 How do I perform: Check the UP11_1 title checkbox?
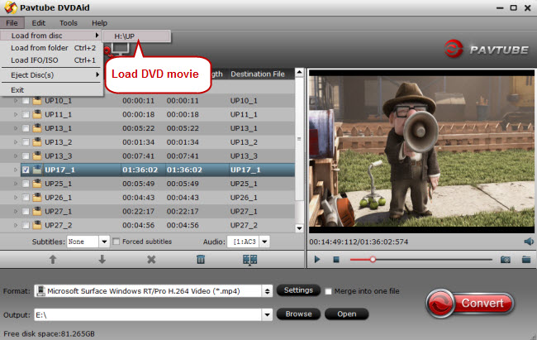point(26,115)
